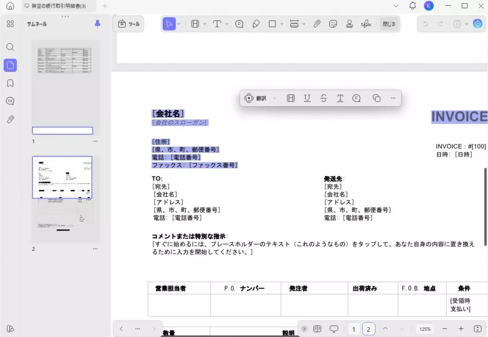This screenshot has width=488, height=337.
Task: Select the Pencil annotation tool
Action: (x=256, y=24)
